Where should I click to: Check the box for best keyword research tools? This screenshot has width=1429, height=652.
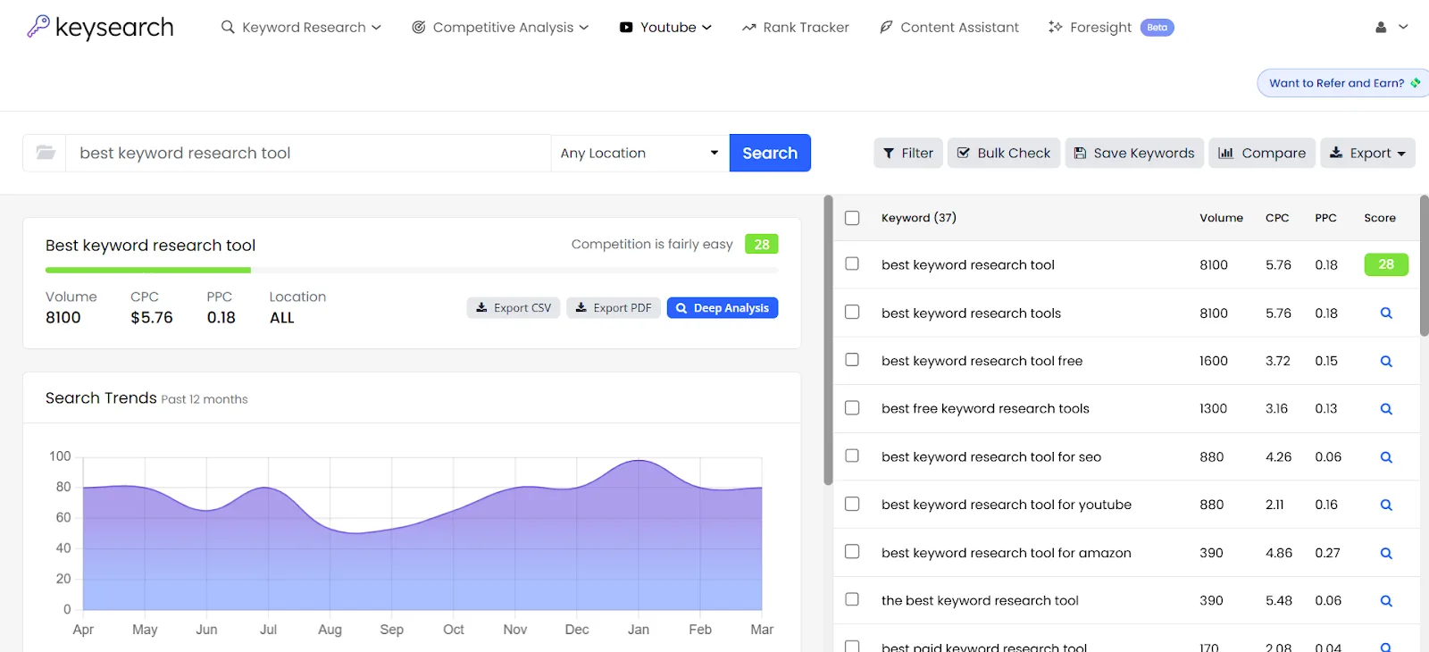pyautogui.click(x=852, y=312)
